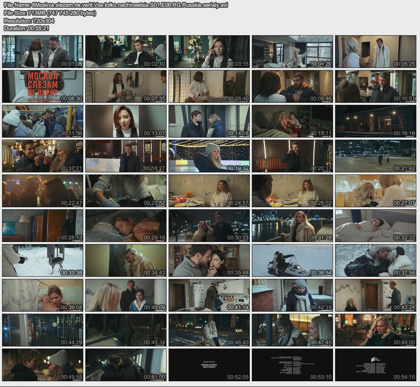Open the snowy kiss frame at 00:37:59

375,260
